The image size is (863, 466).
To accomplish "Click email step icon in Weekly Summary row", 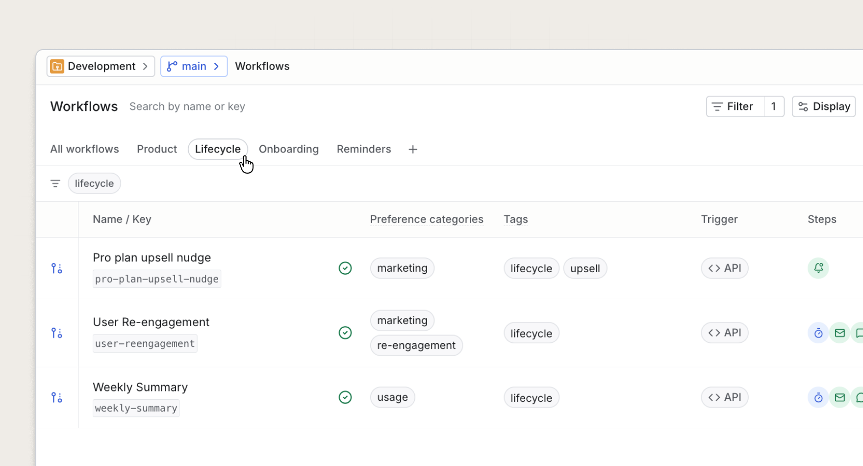I will [x=840, y=397].
